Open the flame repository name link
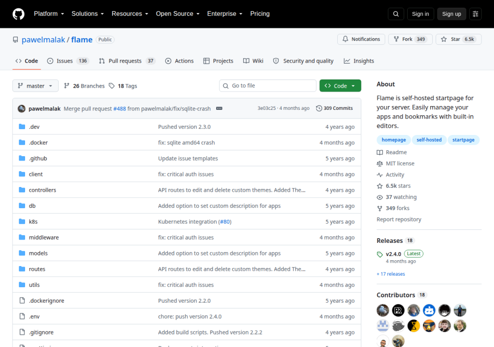This screenshot has height=347, width=494. pos(82,40)
